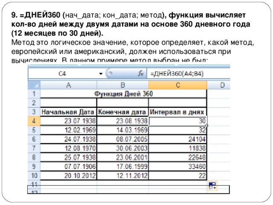Image resolution: width=273 pixels, height=205 pixels.
Task: Select cell with date 12.11.2012
Action: click(x=123, y=176)
